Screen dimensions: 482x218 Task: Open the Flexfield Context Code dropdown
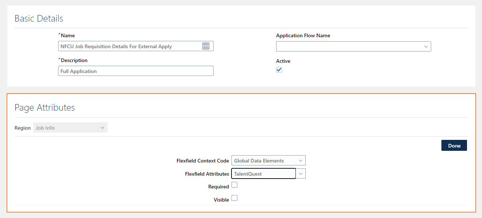click(301, 160)
